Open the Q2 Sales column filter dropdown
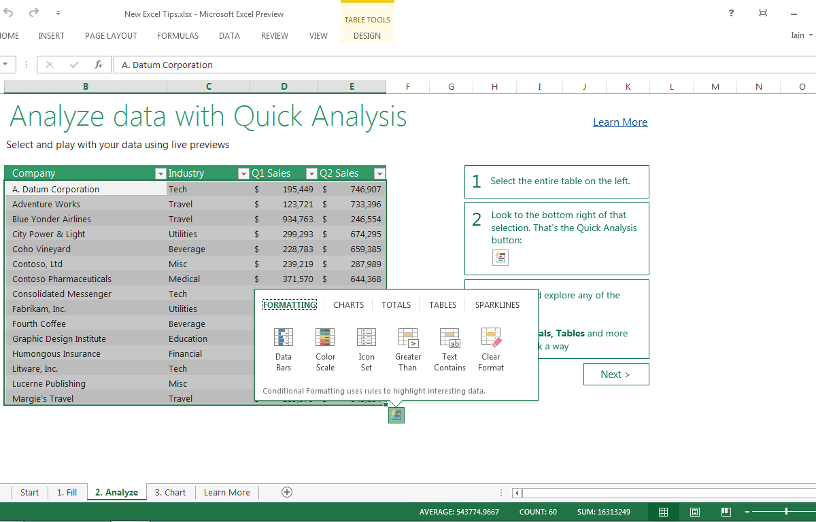This screenshot has height=522, width=816. (379, 173)
